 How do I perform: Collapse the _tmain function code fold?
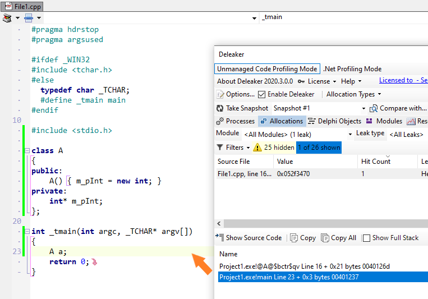point(27,231)
